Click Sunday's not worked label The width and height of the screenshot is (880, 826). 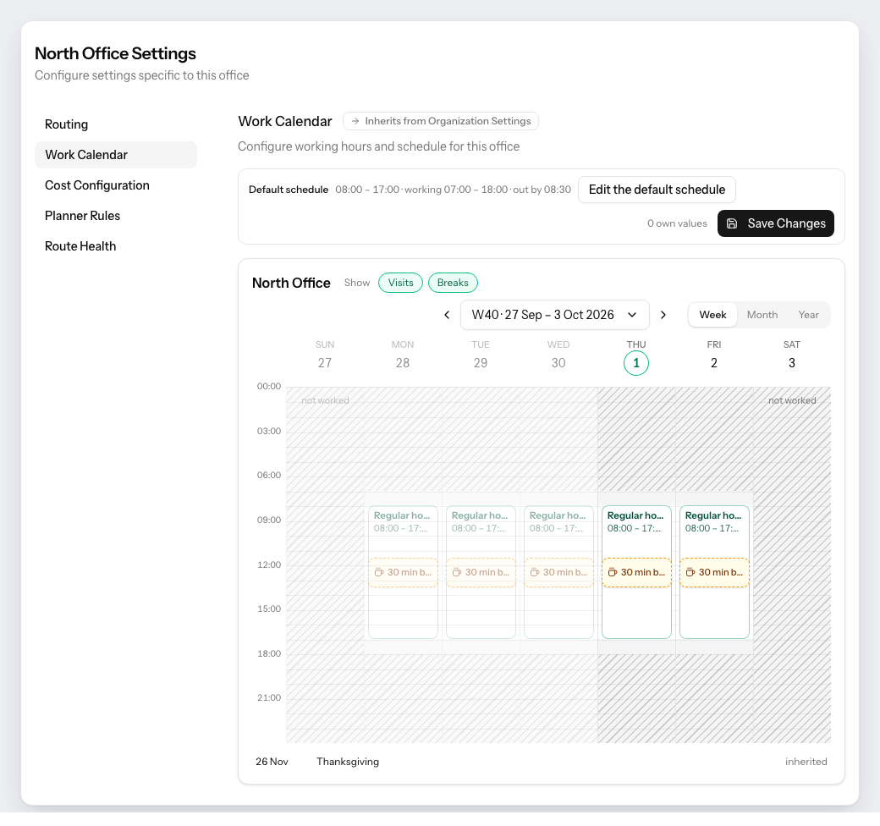pos(325,400)
